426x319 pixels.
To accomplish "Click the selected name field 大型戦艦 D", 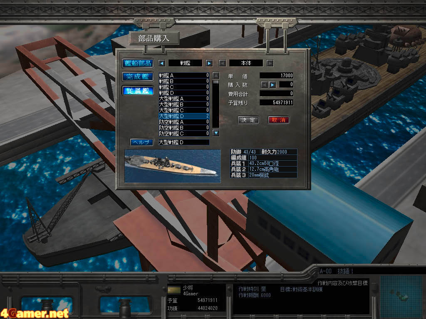I will tap(184, 142).
